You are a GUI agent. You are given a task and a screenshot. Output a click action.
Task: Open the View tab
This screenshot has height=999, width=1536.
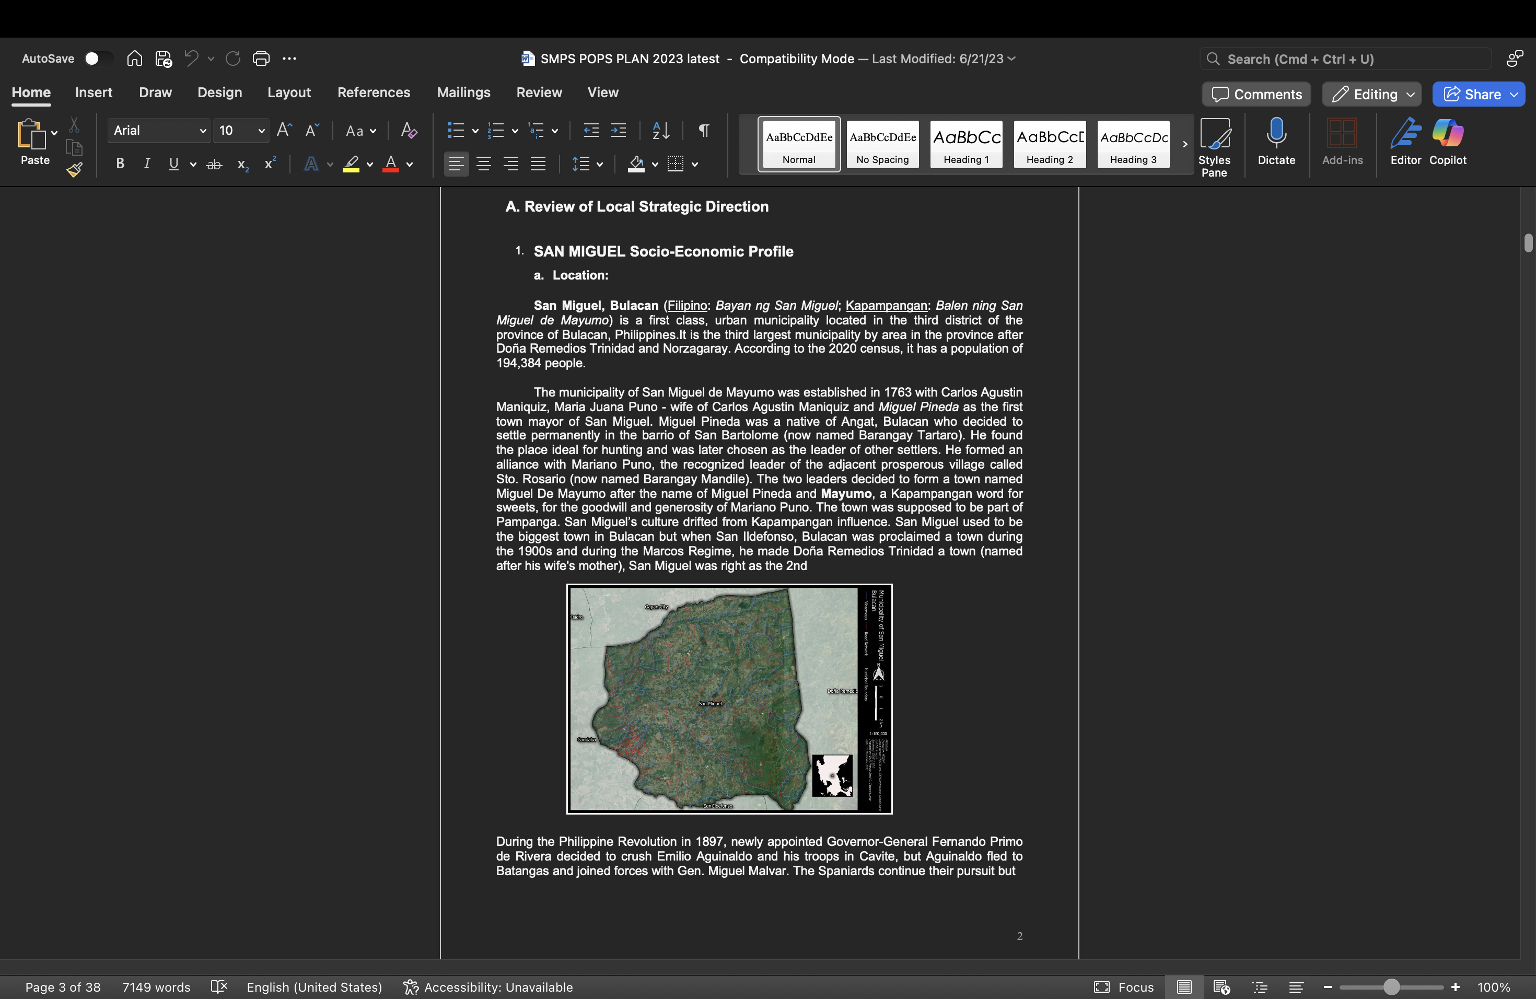click(603, 92)
